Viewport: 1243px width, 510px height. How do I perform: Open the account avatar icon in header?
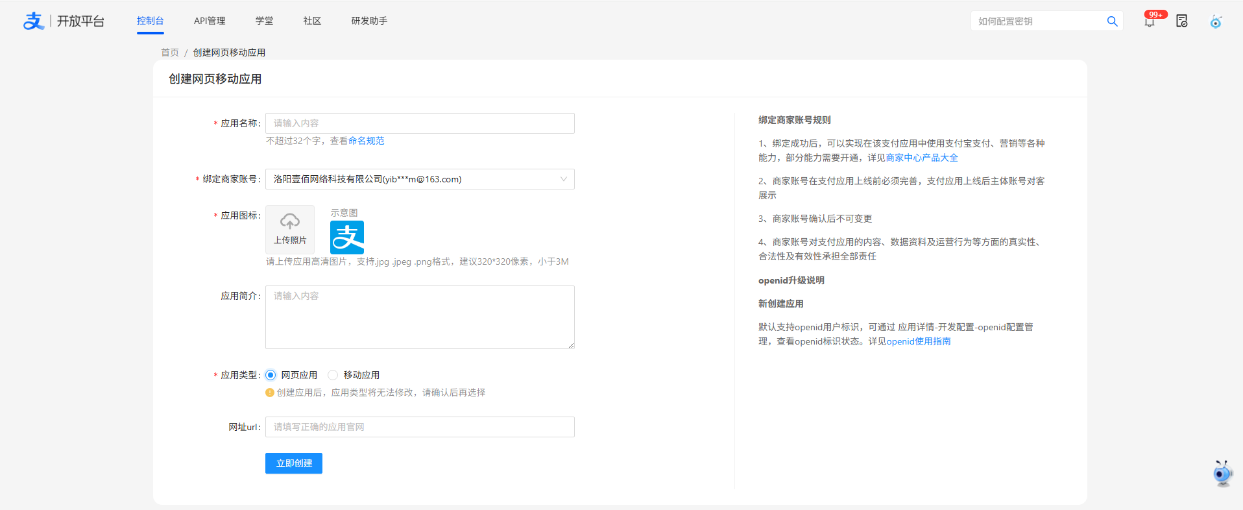1216,21
